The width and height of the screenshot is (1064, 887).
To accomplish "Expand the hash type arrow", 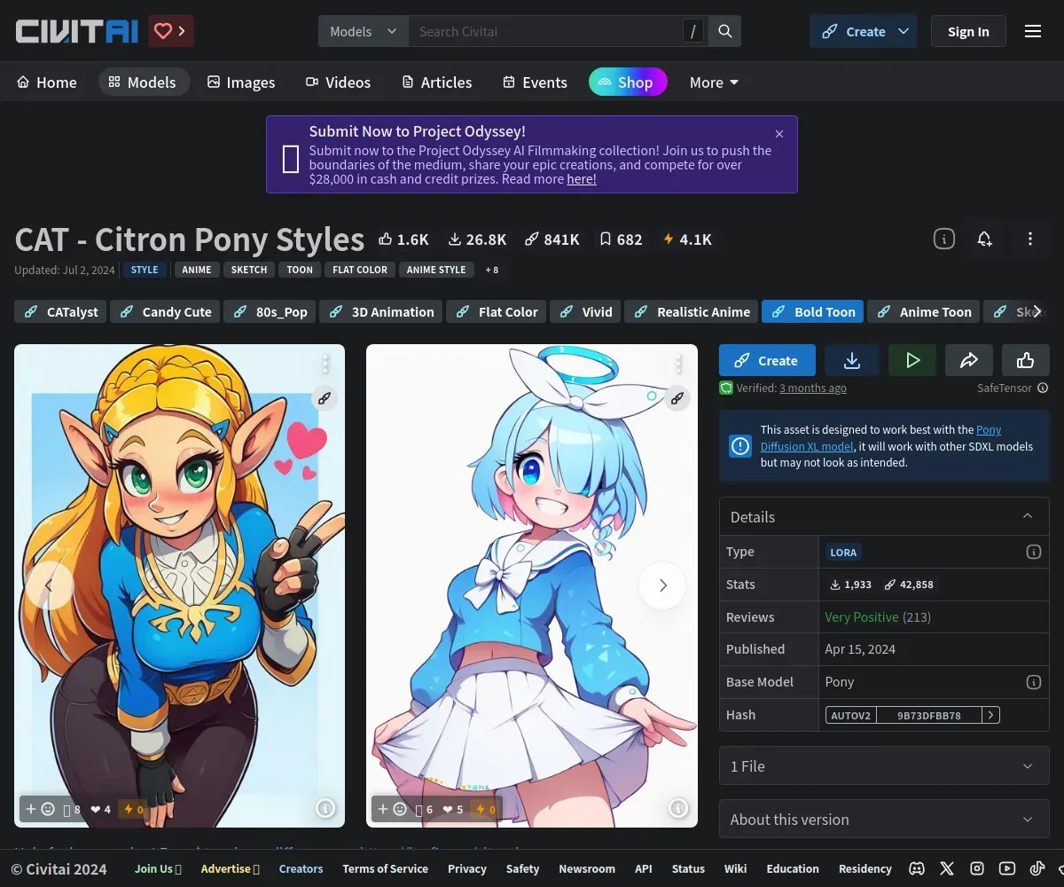I will (x=990, y=715).
